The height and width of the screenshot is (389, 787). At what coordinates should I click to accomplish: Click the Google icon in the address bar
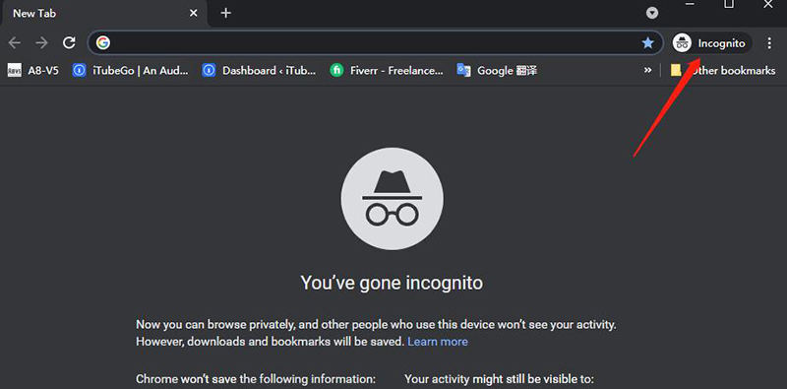(x=103, y=43)
